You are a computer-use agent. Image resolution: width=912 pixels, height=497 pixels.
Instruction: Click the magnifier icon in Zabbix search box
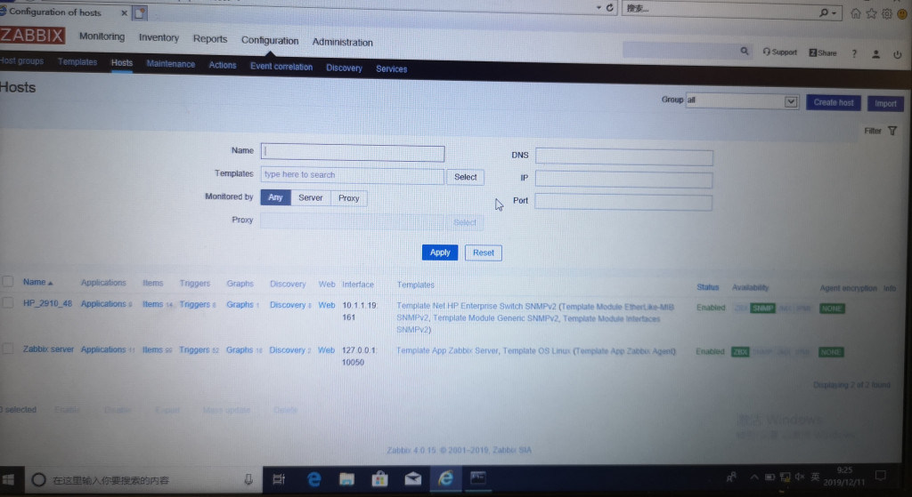(745, 51)
